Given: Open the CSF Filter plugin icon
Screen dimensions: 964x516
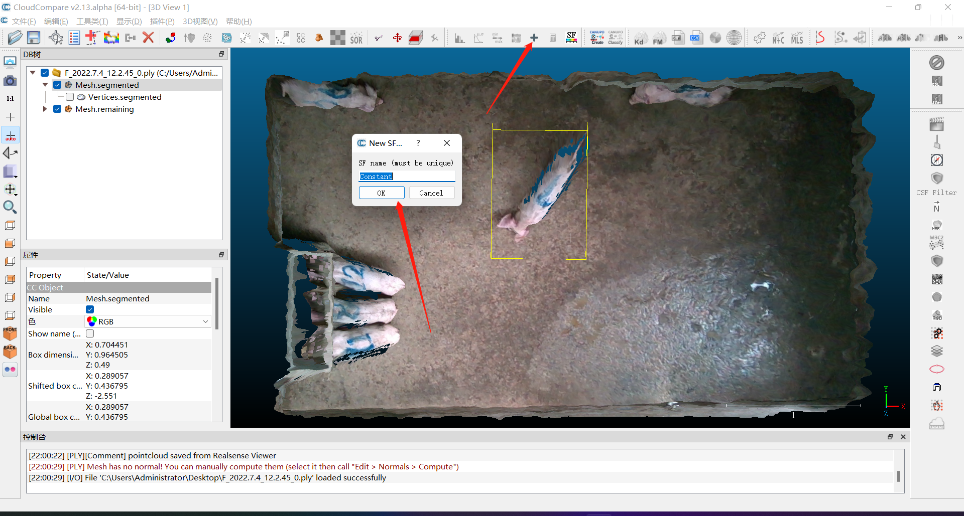Looking at the screenshot, I should (x=937, y=178).
